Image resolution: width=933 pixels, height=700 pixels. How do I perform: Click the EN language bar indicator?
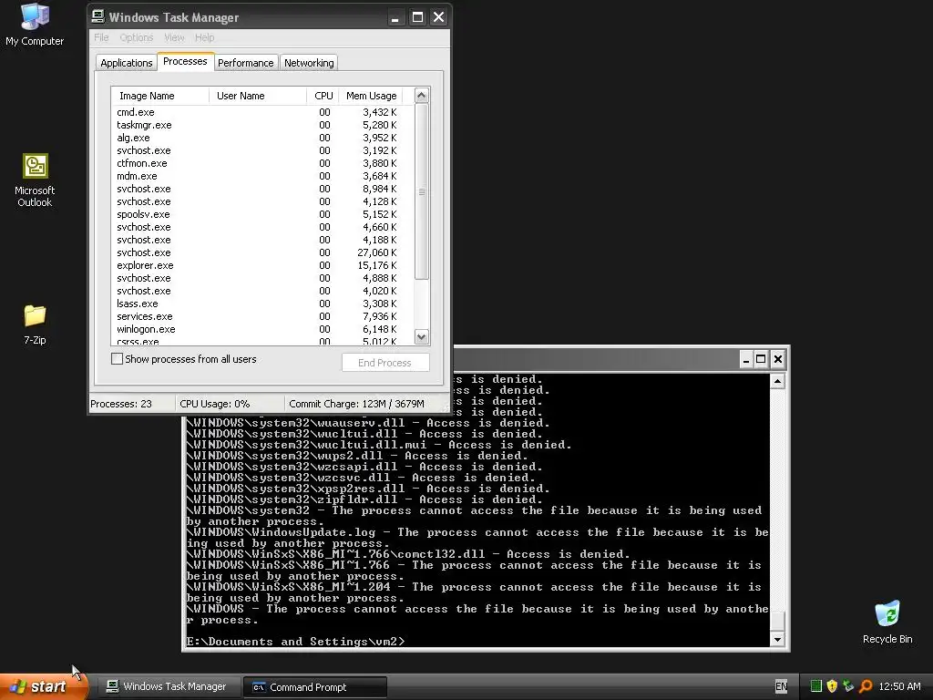pyautogui.click(x=781, y=686)
